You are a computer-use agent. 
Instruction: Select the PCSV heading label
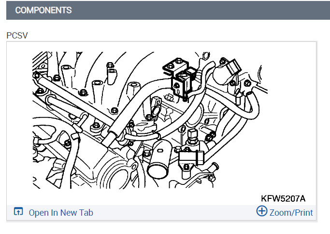click(x=17, y=36)
